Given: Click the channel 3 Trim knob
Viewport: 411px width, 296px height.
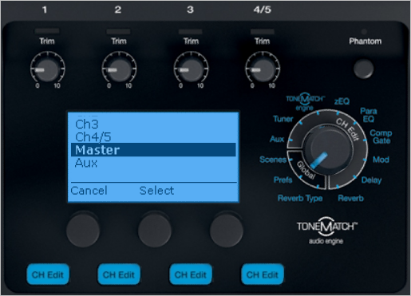Looking at the screenshot, I should tap(191, 69).
